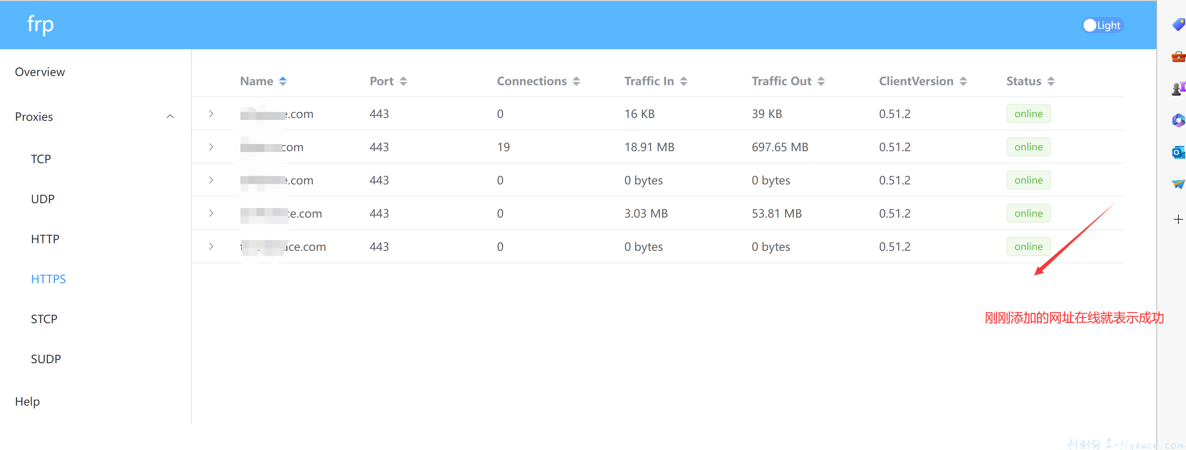Open the TCP proxies page
The width and height of the screenshot is (1186, 450).
(41, 159)
